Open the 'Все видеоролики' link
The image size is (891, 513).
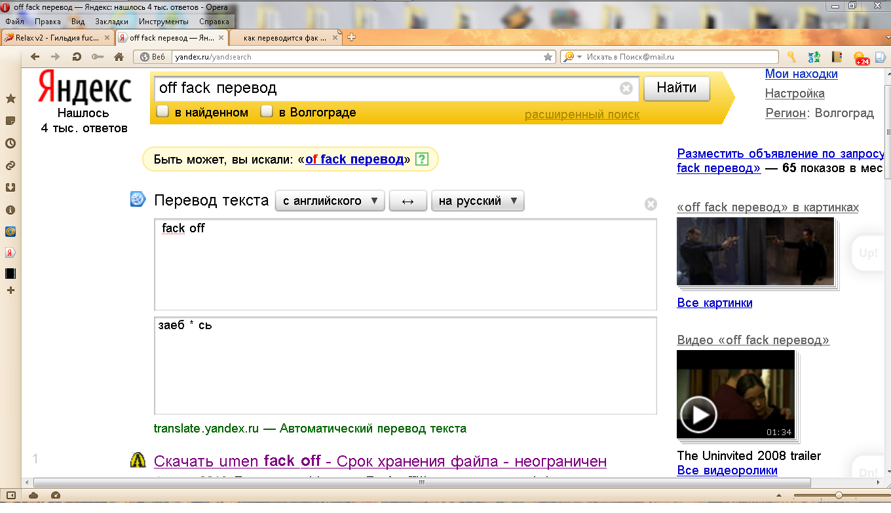[727, 470]
